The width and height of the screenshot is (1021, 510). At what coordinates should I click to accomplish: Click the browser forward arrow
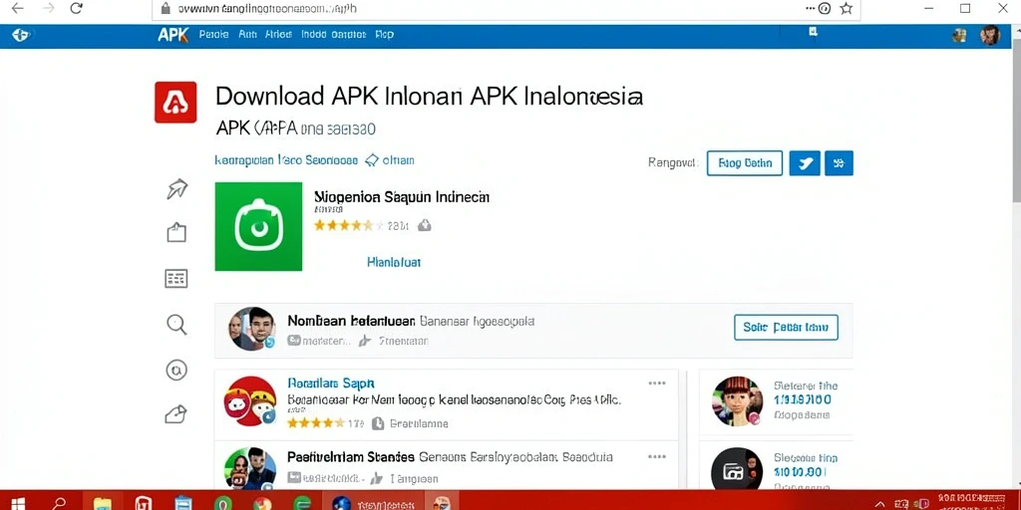(x=48, y=8)
